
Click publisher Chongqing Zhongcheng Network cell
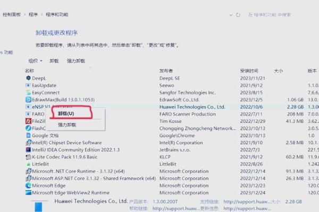(198, 128)
